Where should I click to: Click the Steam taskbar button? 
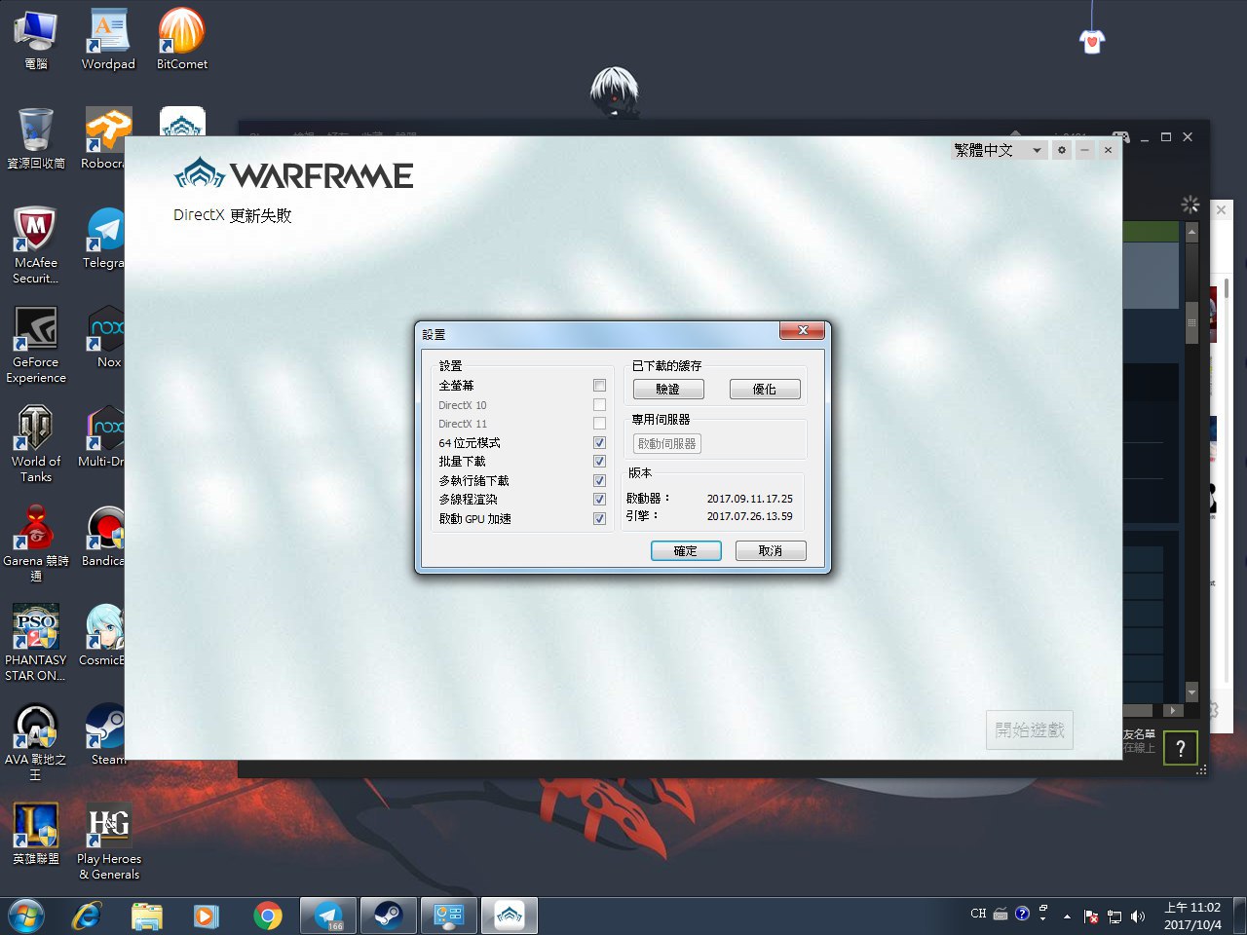389,916
